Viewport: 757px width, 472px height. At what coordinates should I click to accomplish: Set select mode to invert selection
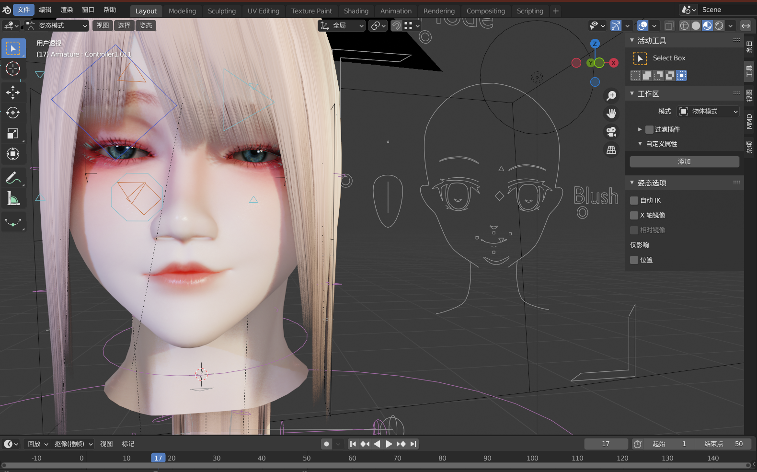(x=670, y=75)
